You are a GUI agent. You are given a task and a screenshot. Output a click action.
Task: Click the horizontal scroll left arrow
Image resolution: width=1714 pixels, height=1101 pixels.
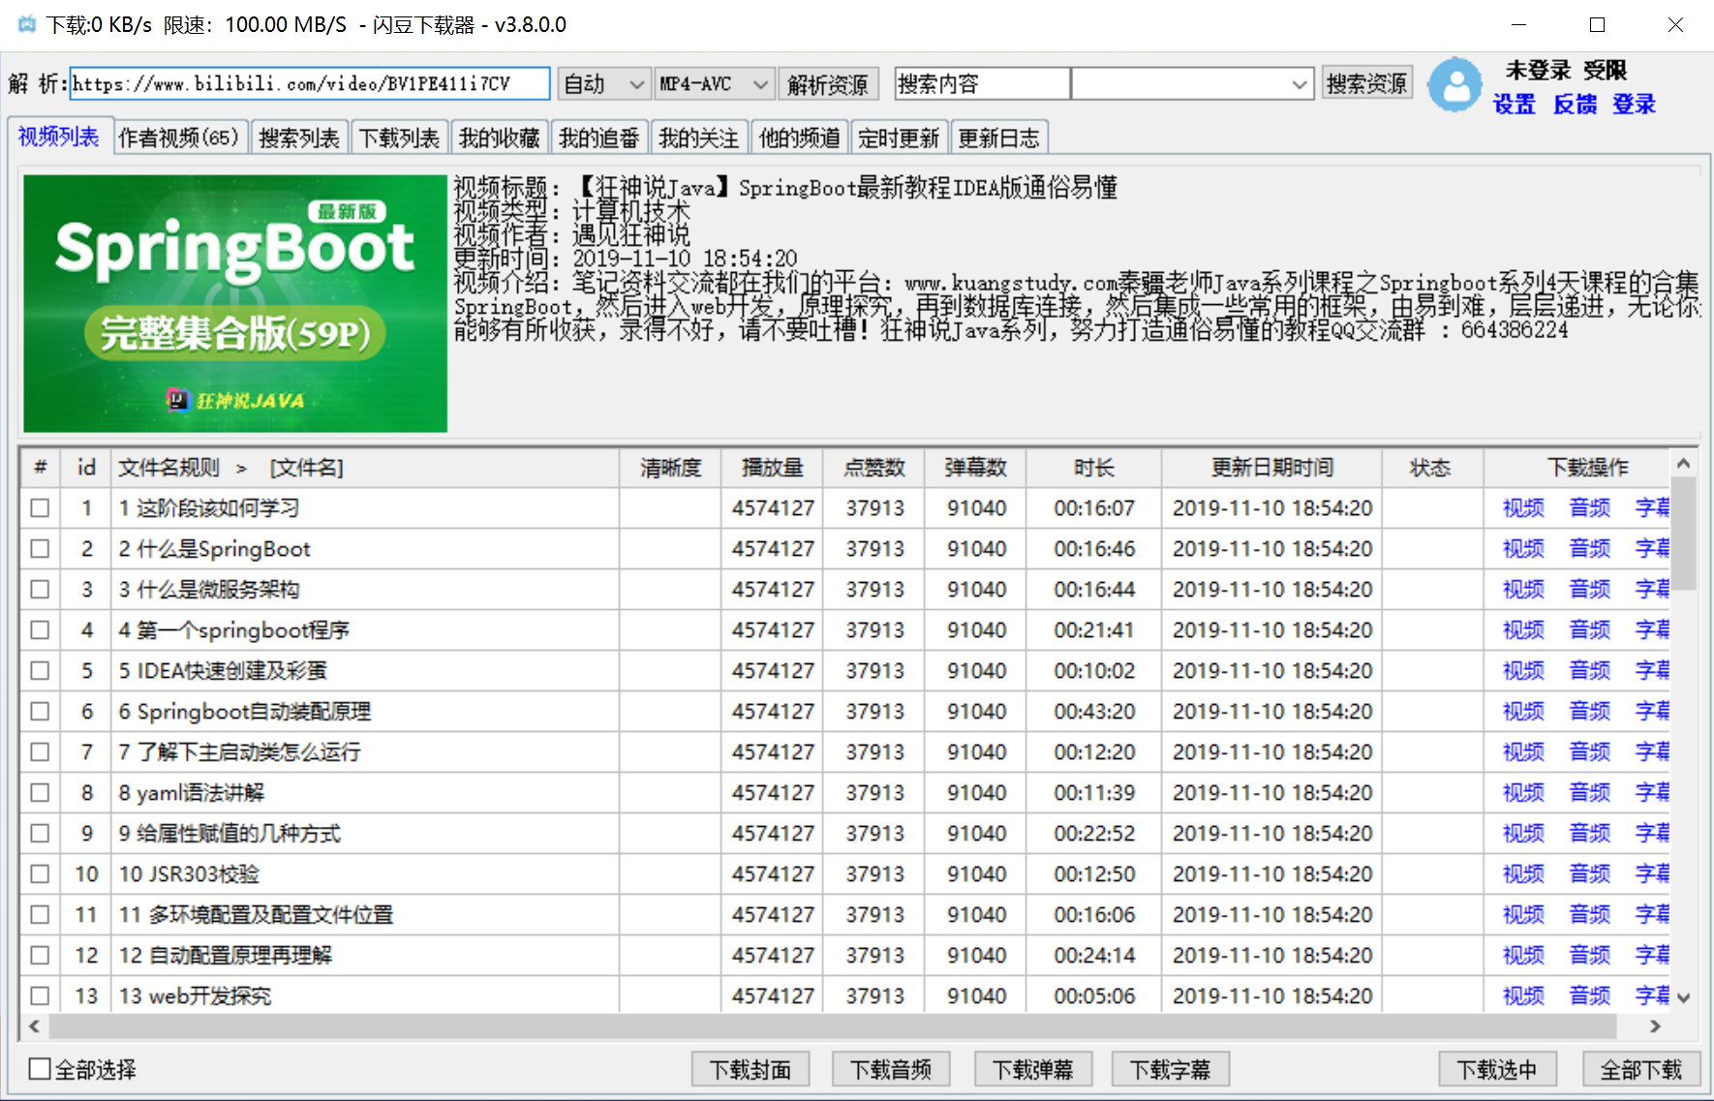pyautogui.click(x=35, y=1025)
